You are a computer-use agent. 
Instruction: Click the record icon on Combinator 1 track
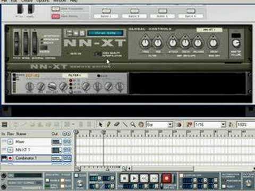10,158
